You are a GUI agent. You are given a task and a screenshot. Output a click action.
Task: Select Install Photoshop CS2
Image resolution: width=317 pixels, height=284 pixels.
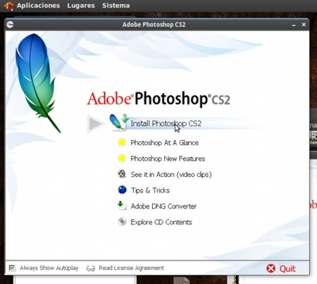[x=166, y=123]
